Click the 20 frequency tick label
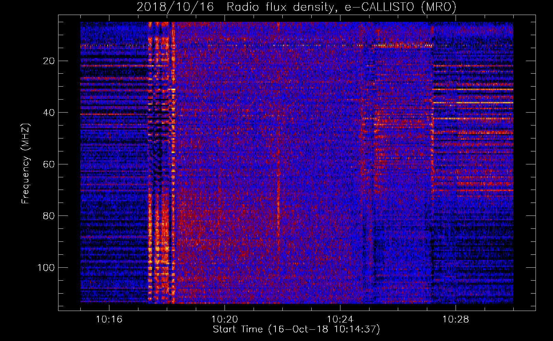The image size is (553, 341). [49, 61]
